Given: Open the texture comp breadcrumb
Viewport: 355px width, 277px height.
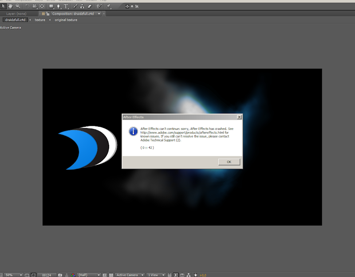Looking at the screenshot, I should 40,20.
